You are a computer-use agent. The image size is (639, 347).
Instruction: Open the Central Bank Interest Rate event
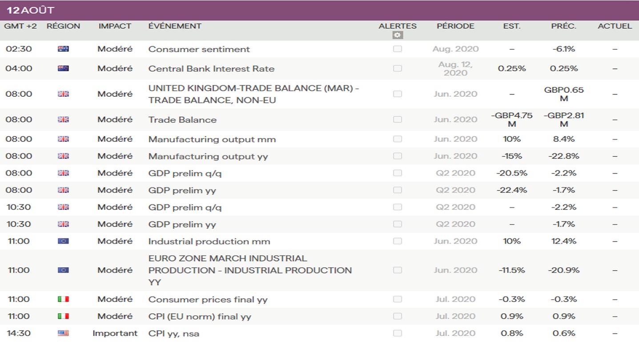tap(211, 69)
